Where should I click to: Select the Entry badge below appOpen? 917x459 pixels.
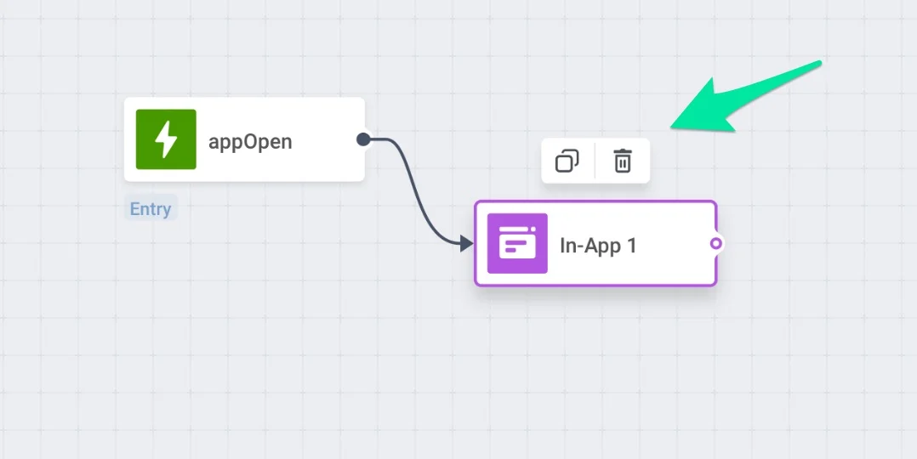tap(151, 209)
